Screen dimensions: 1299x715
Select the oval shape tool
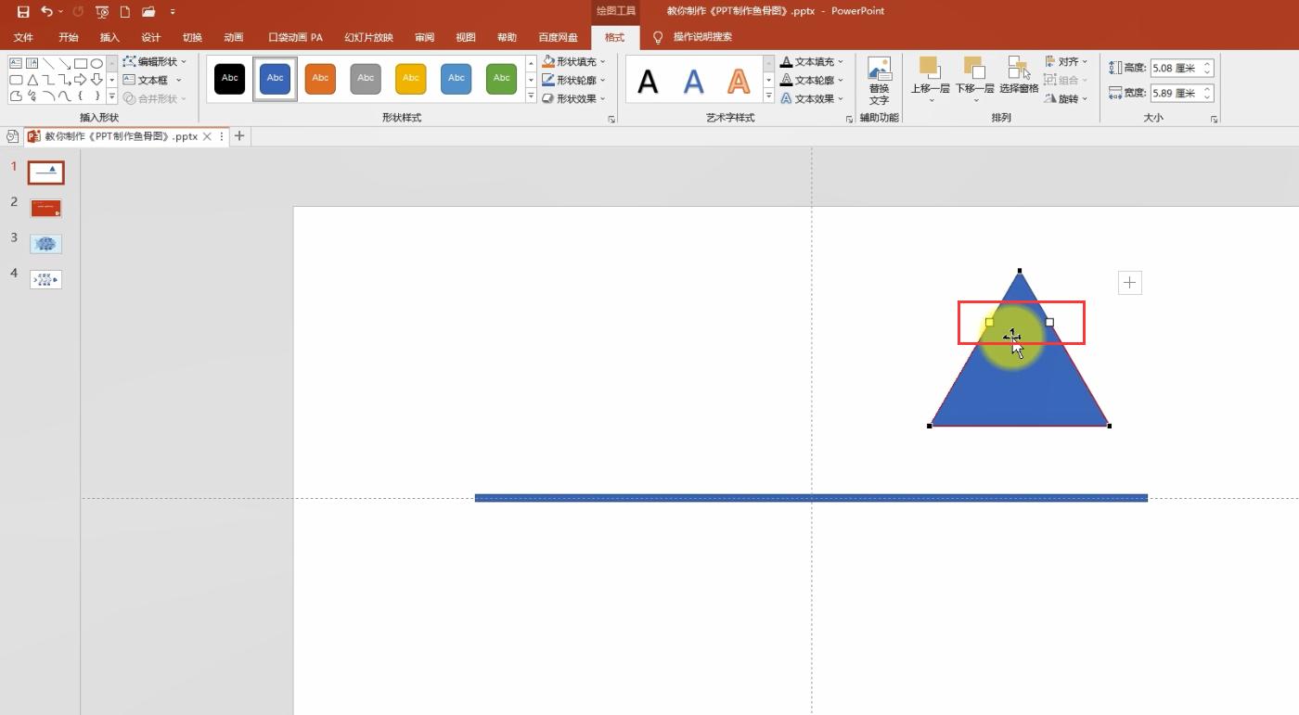97,62
